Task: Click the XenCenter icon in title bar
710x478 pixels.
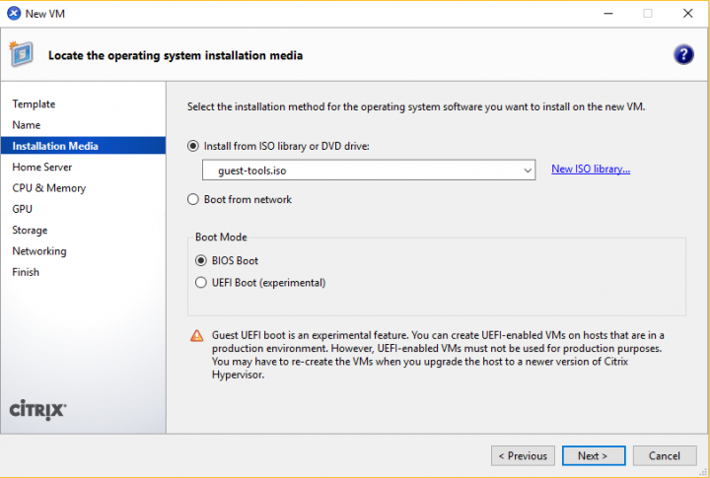Action: click(x=13, y=13)
